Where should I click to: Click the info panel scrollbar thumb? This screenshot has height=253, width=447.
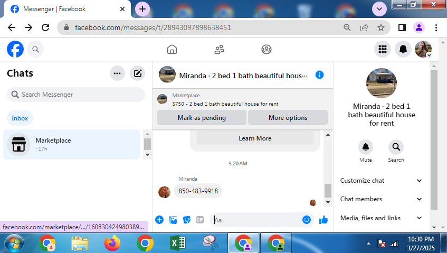point(434,140)
